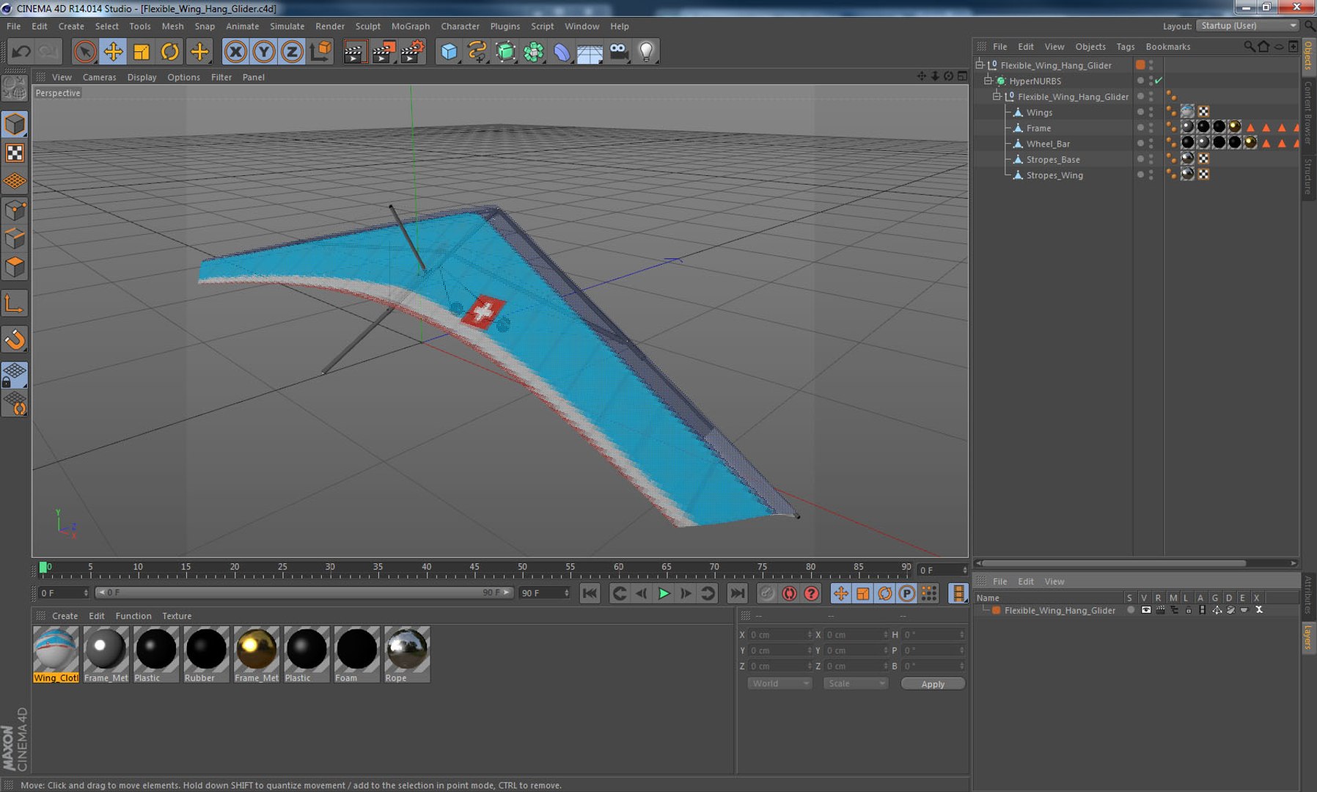Open the MoGraph menu
1317x792 pixels.
tap(410, 26)
